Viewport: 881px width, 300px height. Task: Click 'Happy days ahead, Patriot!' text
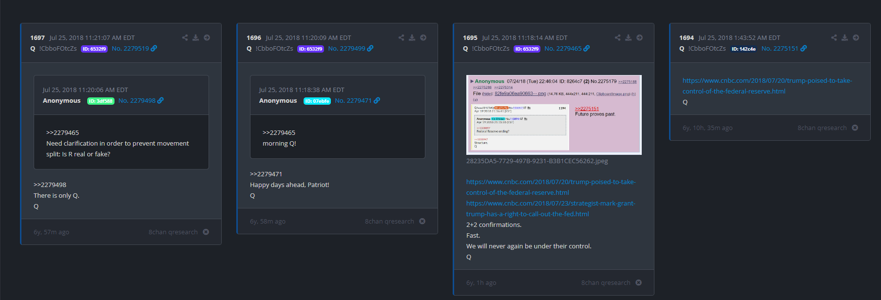[289, 185]
